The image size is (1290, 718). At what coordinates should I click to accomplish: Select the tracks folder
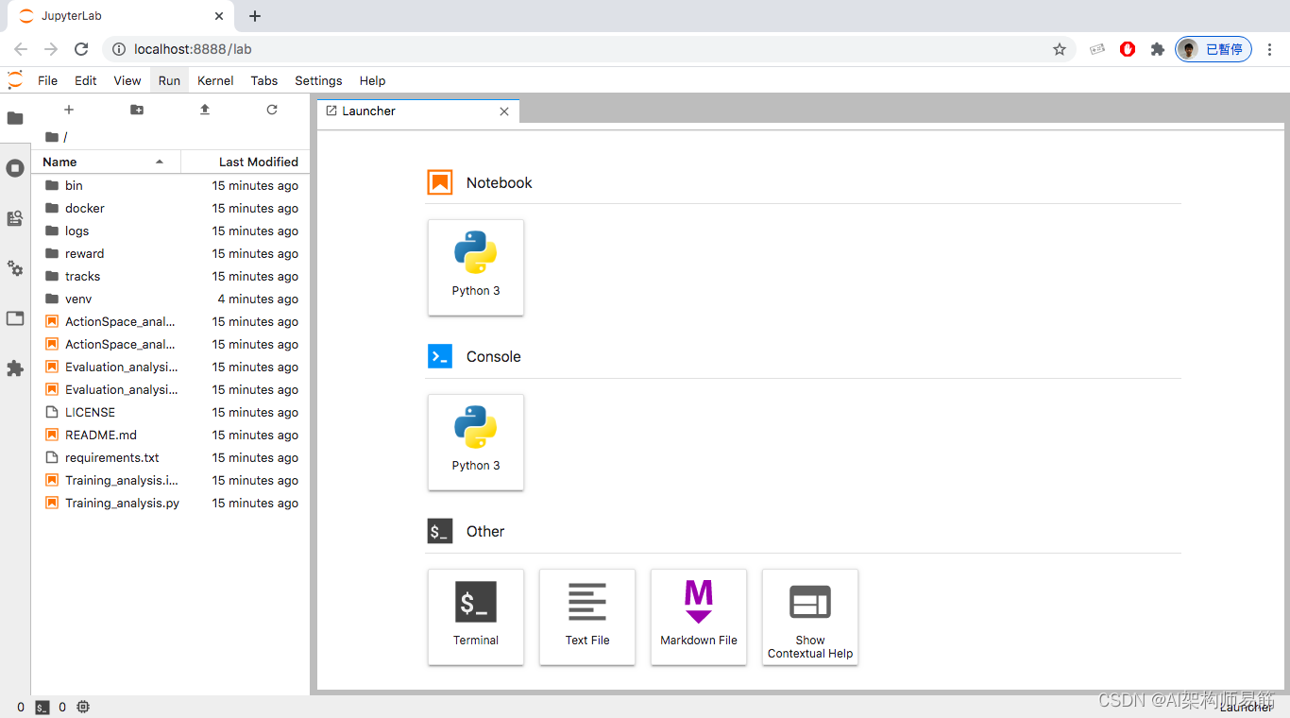point(171,276)
